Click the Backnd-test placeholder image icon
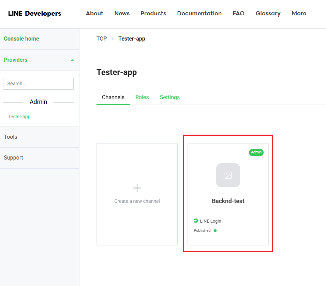This screenshot has height=286, width=326. (x=228, y=175)
